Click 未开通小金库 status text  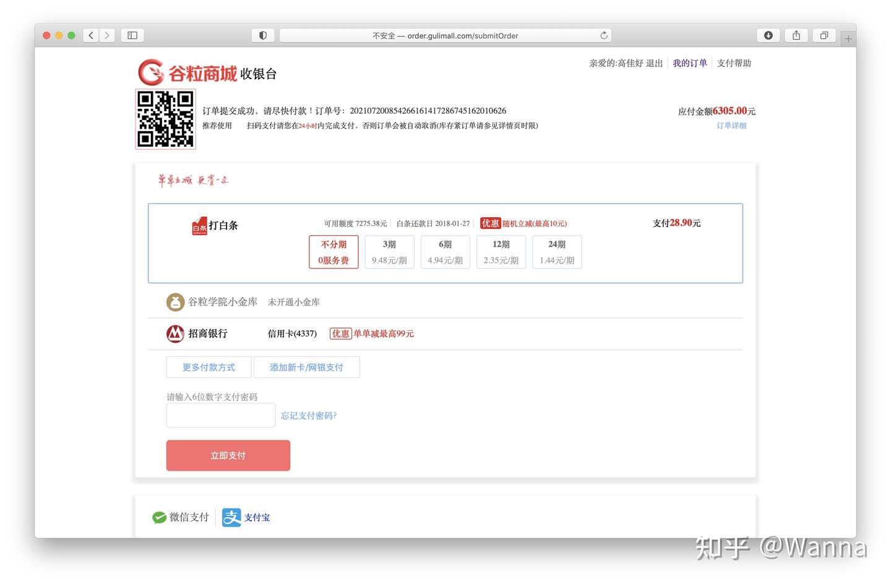pyautogui.click(x=294, y=302)
